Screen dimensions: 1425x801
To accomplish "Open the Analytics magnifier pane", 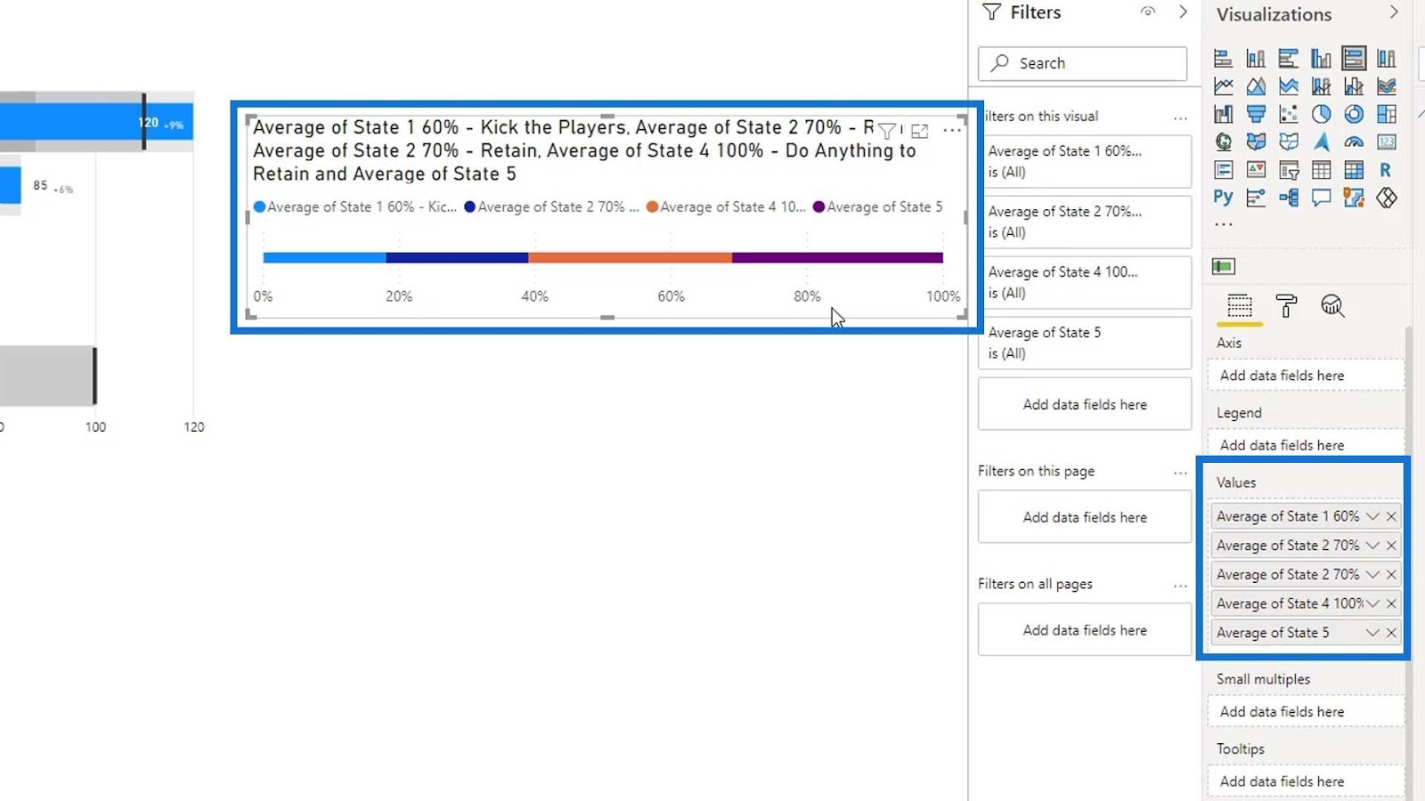I will click(1332, 306).
